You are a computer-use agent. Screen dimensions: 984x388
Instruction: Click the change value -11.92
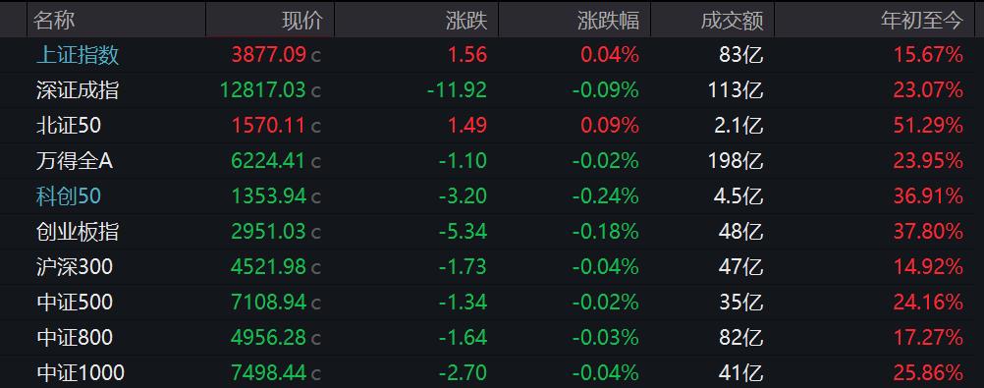pos(457,90)
